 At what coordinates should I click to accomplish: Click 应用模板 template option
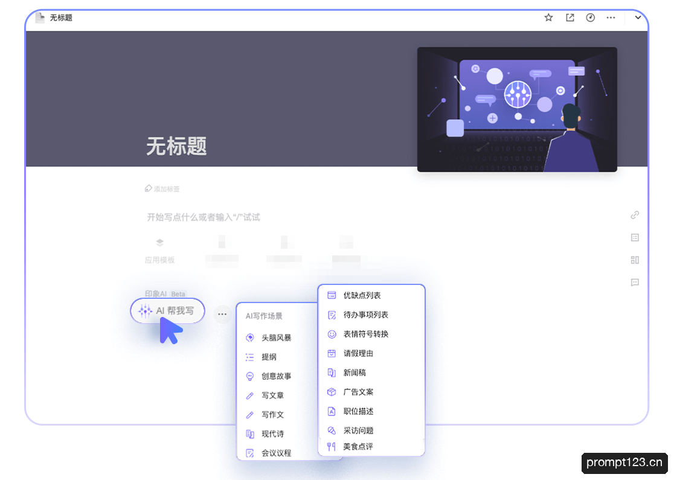159,251
